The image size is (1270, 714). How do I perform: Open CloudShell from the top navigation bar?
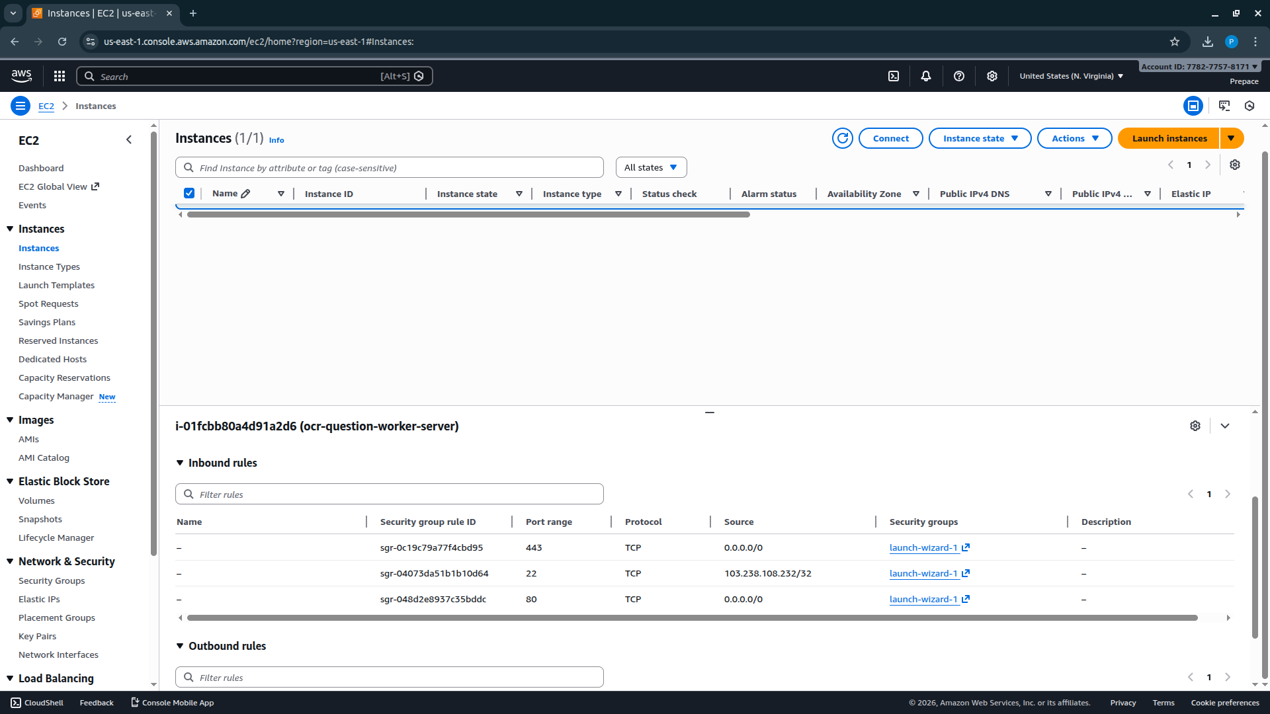894,76
